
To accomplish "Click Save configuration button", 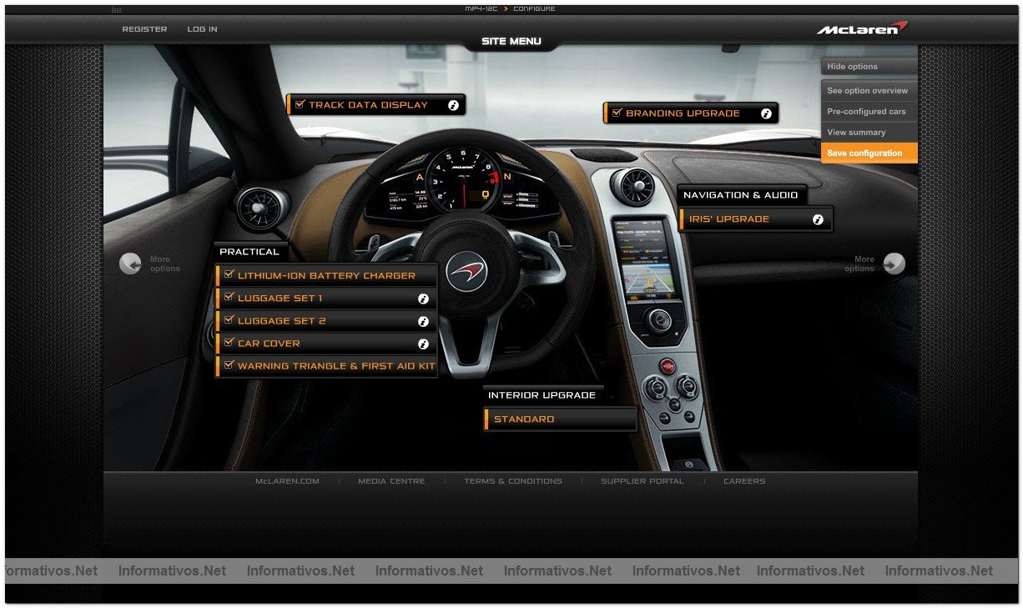I will (869, 153).
